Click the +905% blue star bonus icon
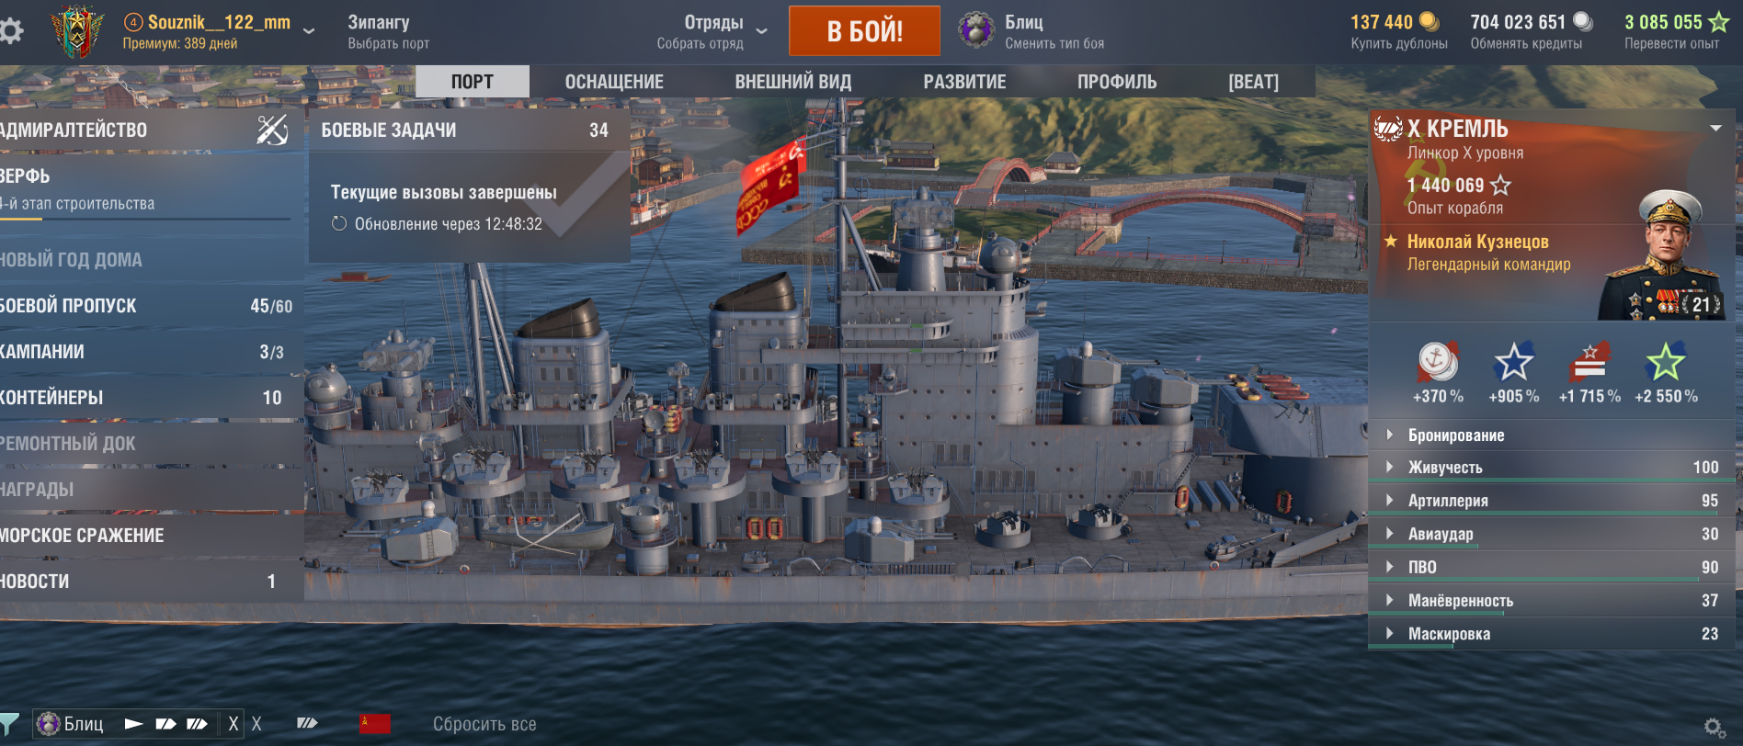The image size is (1743, 746). 1513,362
